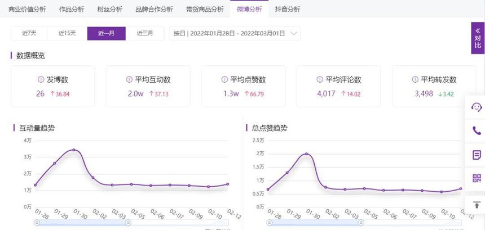Click the 平均评论数 value 4,017
485x230 pixels.
[x=326, y=94]
